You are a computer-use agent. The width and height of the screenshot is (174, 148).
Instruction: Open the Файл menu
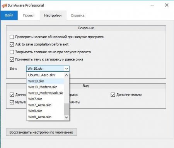coord(9,15)
